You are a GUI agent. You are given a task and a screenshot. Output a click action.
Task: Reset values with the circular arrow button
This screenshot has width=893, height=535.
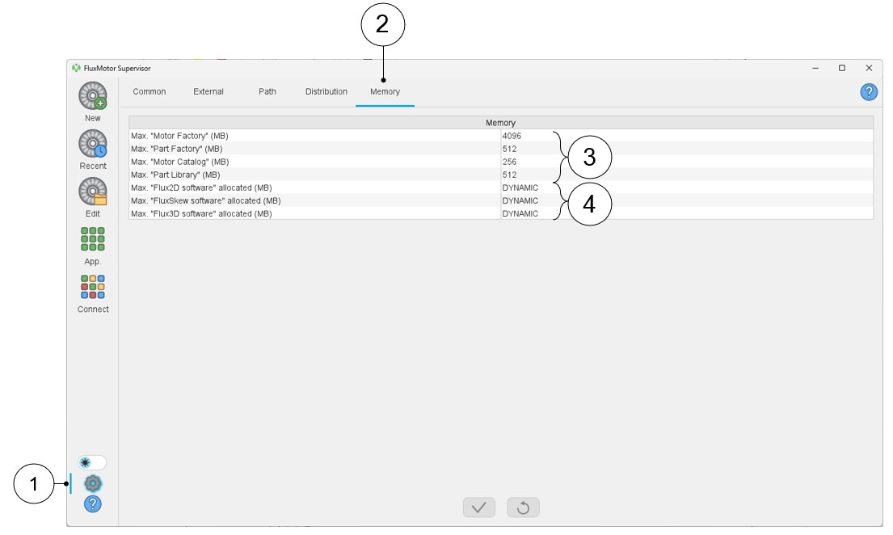point(524,507)
